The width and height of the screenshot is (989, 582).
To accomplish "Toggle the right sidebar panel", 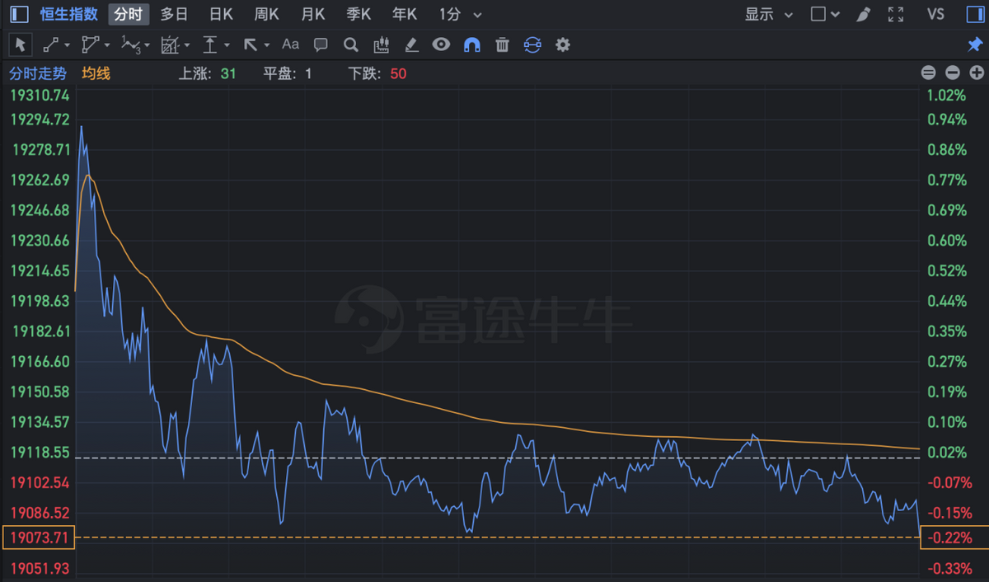I will 975,14.
